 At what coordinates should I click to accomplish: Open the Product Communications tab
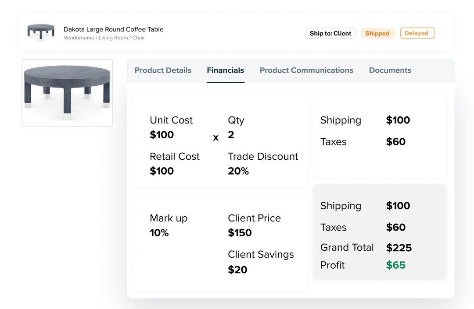(x=306, y=70)
